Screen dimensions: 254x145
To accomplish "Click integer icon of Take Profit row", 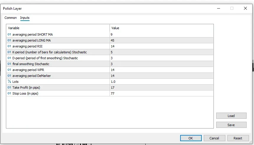I will click(x=9, y=88).
